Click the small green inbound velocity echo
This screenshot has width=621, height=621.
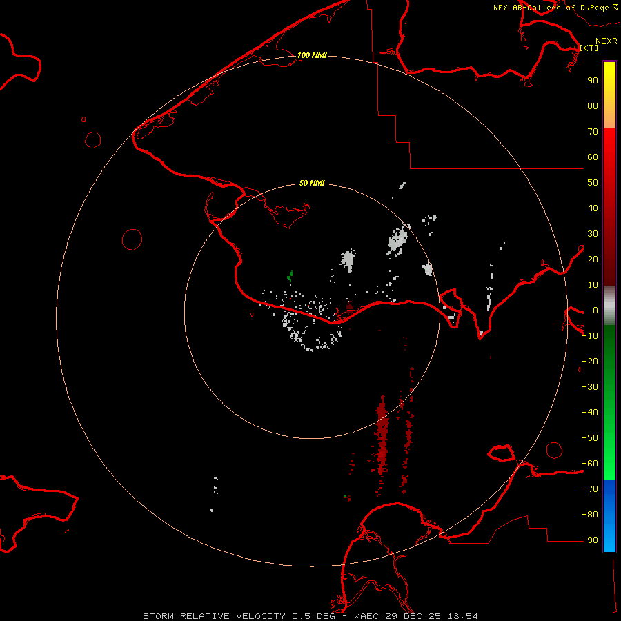coord(290,276)
